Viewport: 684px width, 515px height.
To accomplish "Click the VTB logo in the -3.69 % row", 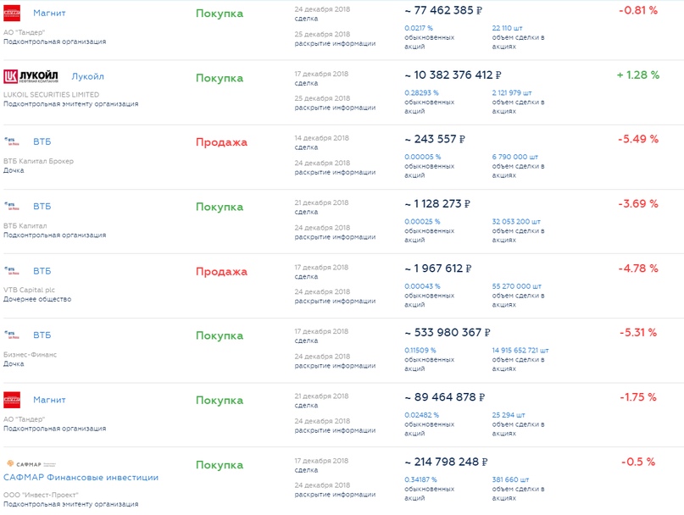I will point(12,206).
